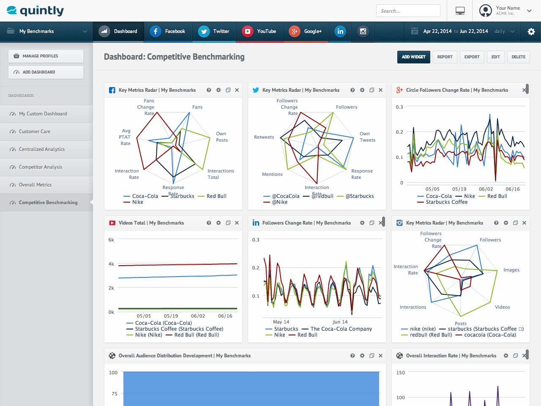Click the user avatar icon
Screen dimensions: 541x406
pyautogui.click(x=486, y=11)
